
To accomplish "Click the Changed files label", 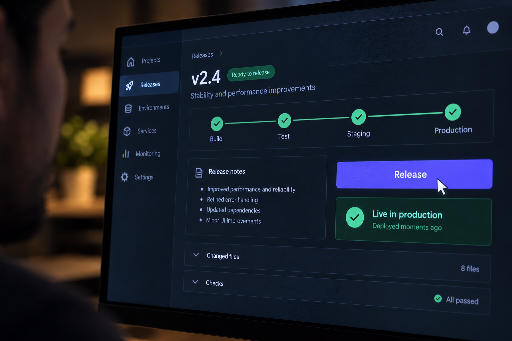I will click(x=223, y=256).
